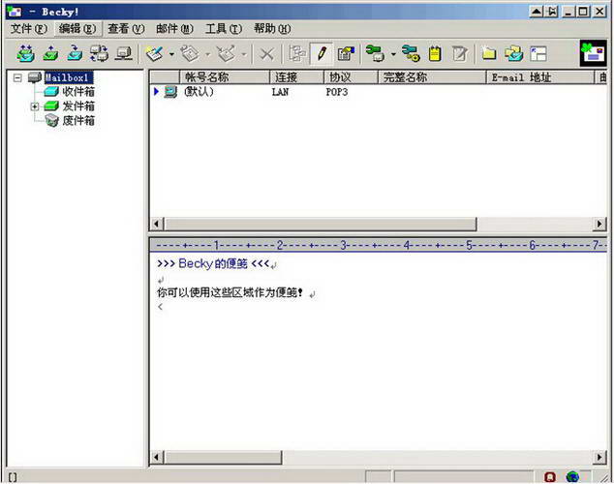
Task: Click the memo pane scrollbar right arrow
Action: click(x=599, y=457)
